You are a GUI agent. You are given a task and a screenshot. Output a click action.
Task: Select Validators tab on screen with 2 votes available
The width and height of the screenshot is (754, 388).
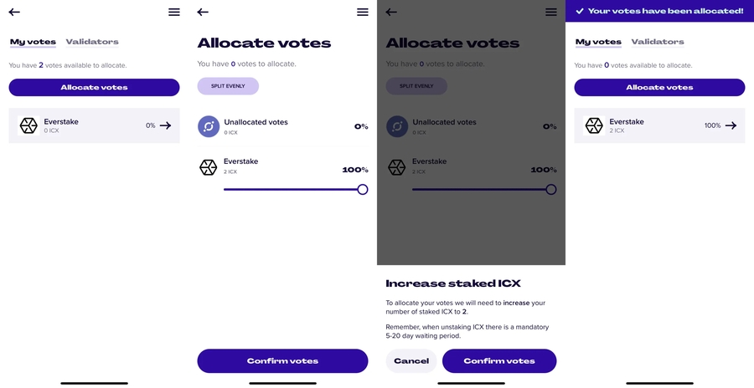click(x=92, y=42)
